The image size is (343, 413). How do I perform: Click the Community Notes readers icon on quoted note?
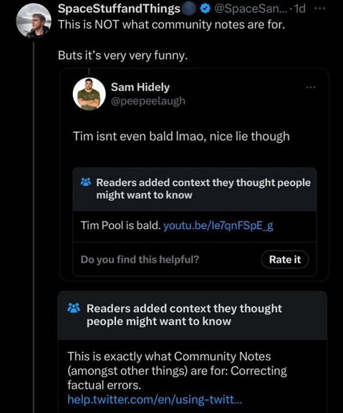point(85,182)
